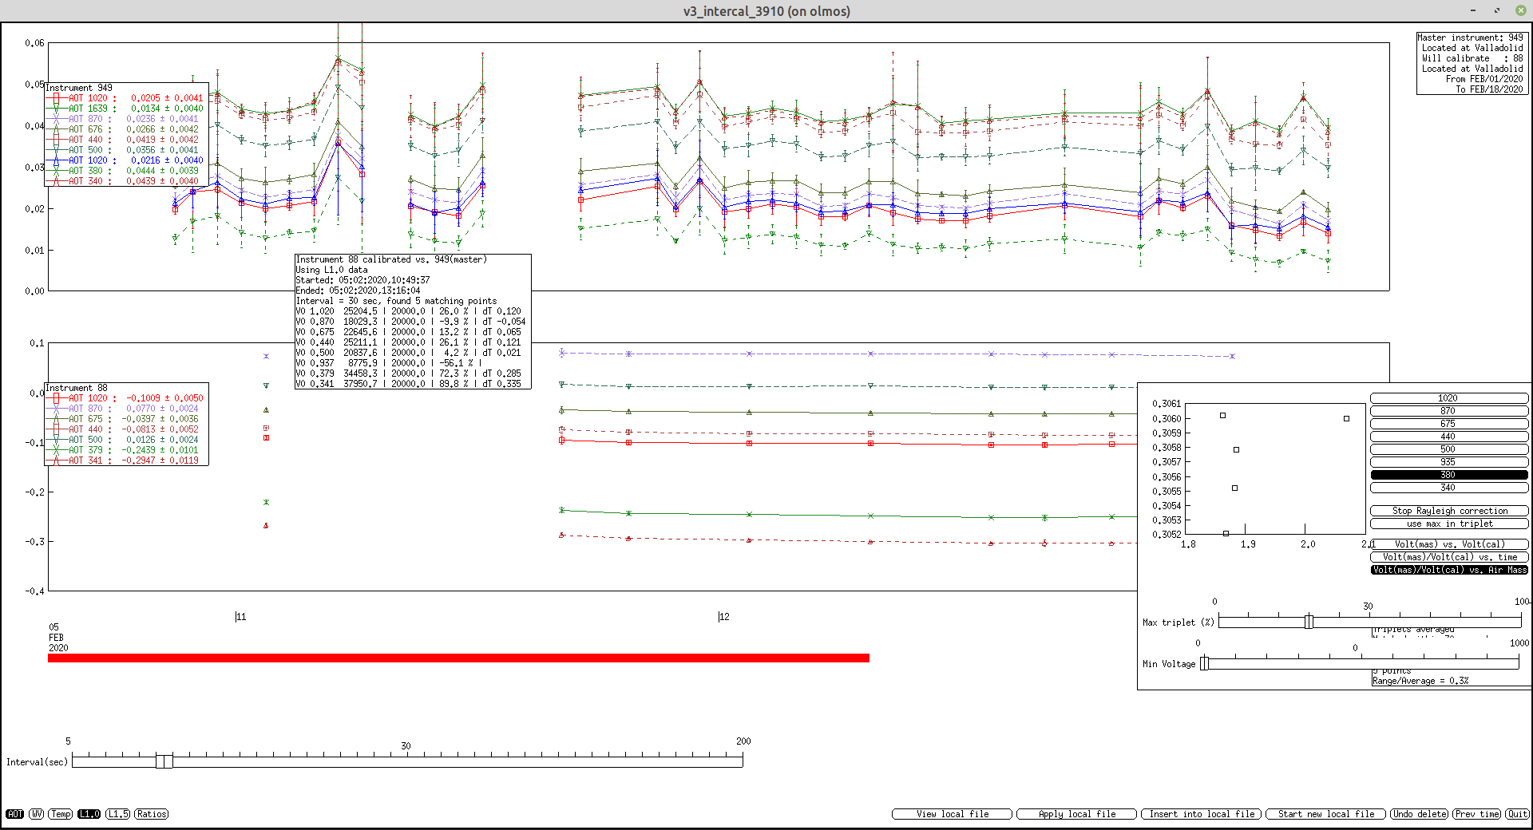Click the day 11 timeline tick
The width and height of the screenshot is (1533, 830).
pos(240,617)
